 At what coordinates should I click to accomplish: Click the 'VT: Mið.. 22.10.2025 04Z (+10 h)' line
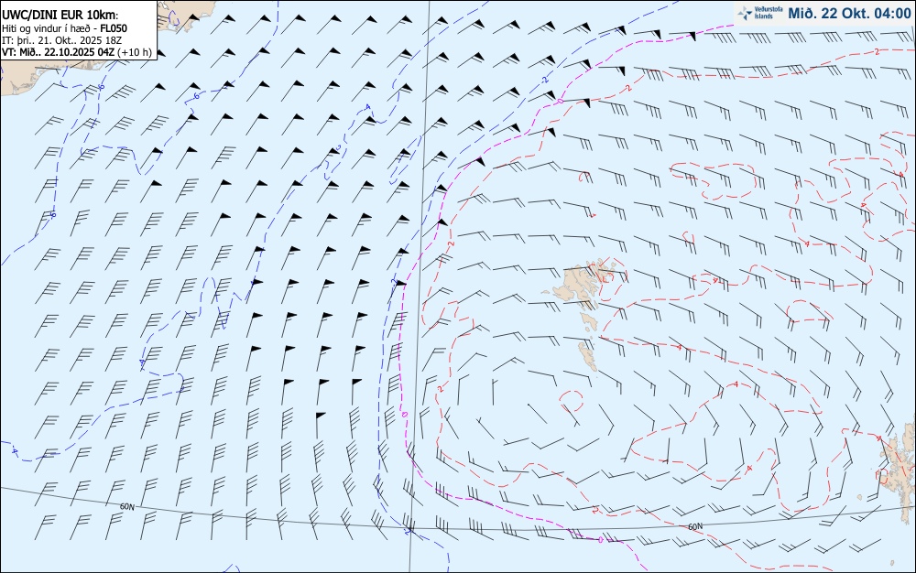[77, 52]
